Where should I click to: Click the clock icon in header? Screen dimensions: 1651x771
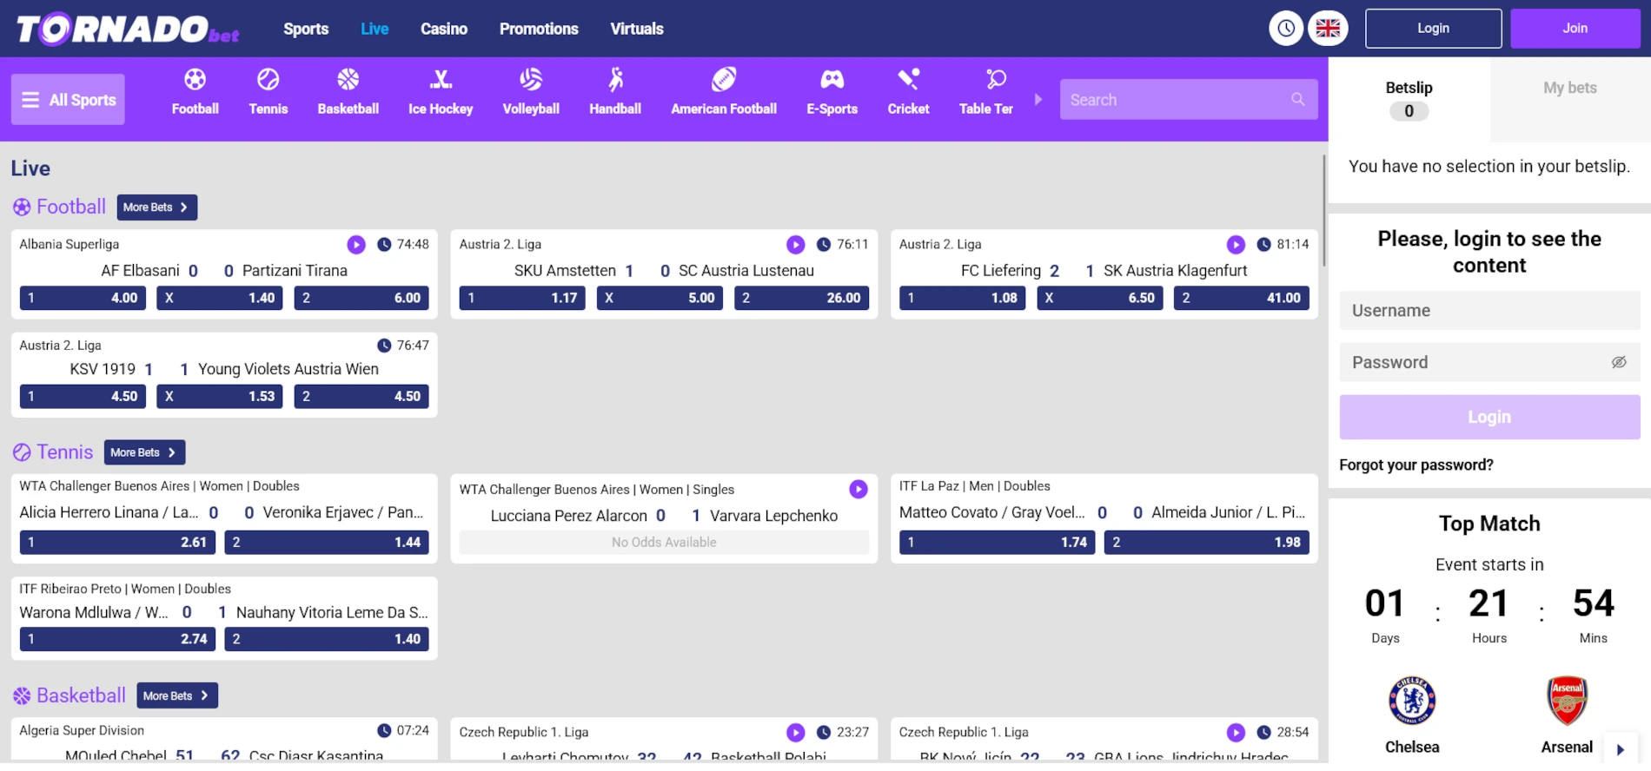(x=1285, y=29)
